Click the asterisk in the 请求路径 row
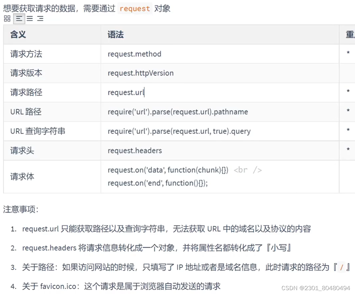The width and height of the screenshot is (355, 294). [x=348, y=91]
